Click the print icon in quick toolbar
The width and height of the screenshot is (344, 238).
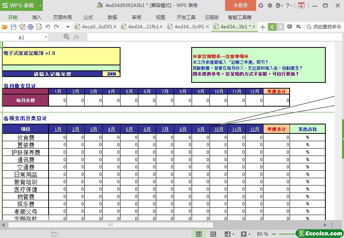click(30, 27)
